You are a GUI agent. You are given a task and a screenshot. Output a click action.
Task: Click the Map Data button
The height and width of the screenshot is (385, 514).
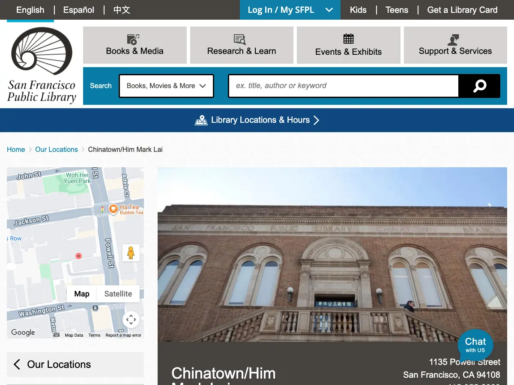point(74,335)
